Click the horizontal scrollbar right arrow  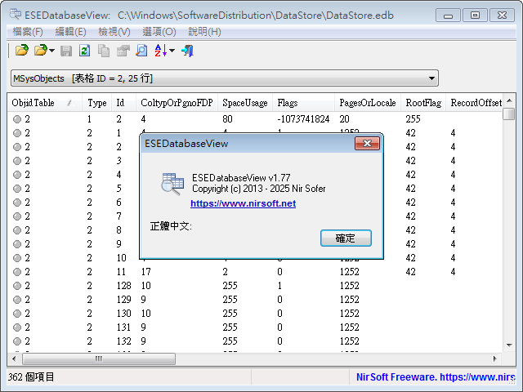[494, 359]
